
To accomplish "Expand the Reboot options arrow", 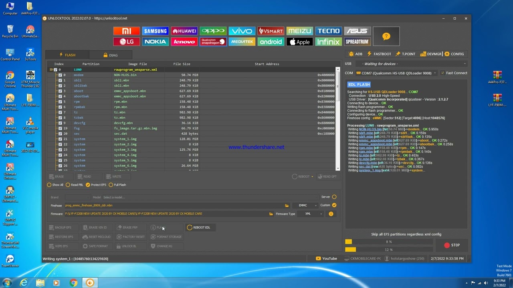I will (312, 177).
